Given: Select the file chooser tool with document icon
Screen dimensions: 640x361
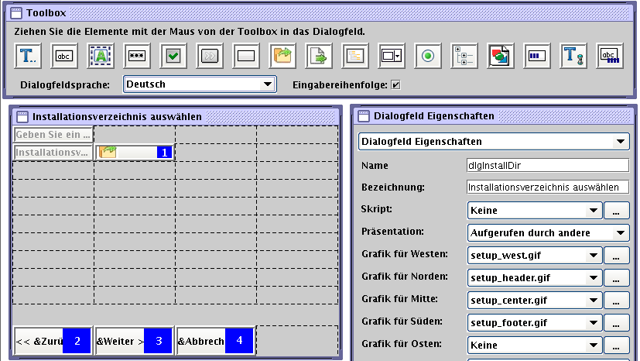Looking at the screenshot, I should coord(318,56).
